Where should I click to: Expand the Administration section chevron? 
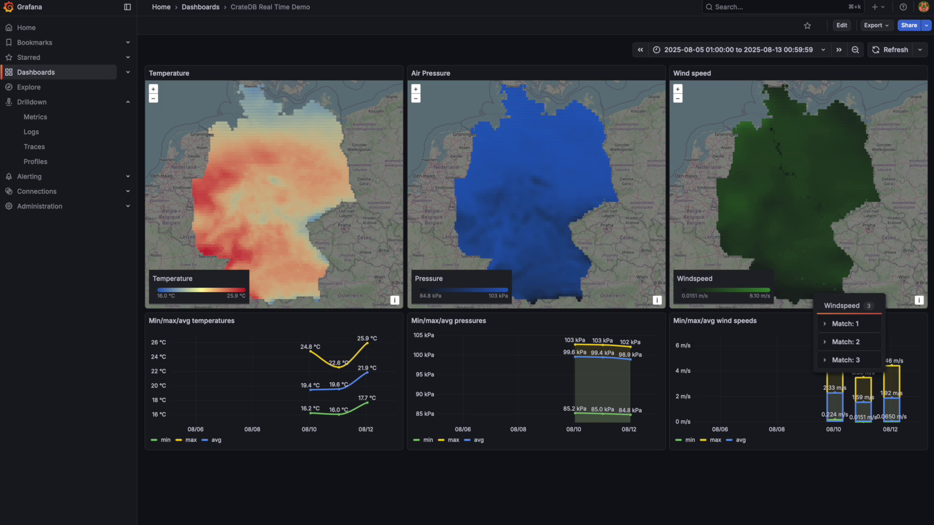pyautogui.click(x=128, y=206)
